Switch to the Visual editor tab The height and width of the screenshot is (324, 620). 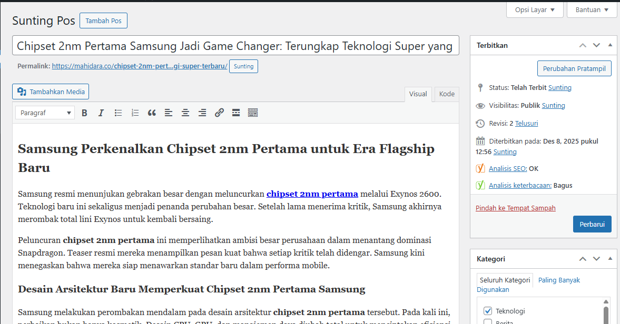[418, 94]
